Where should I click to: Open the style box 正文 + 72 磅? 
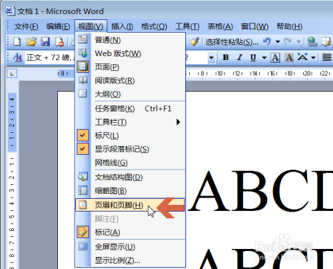click(x=50, y=57)
